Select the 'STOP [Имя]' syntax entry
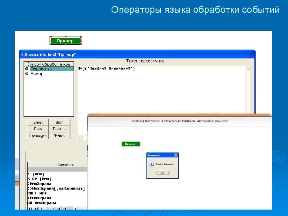 click(x=39, y=179)
